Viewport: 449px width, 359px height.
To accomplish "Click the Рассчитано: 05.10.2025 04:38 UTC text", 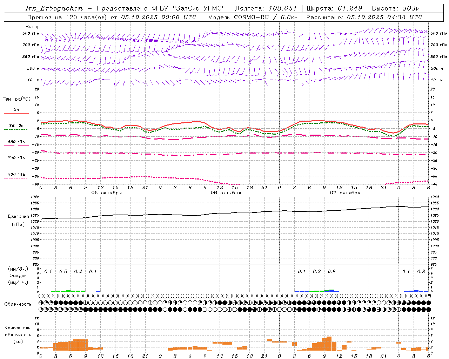I will [364, 17].
